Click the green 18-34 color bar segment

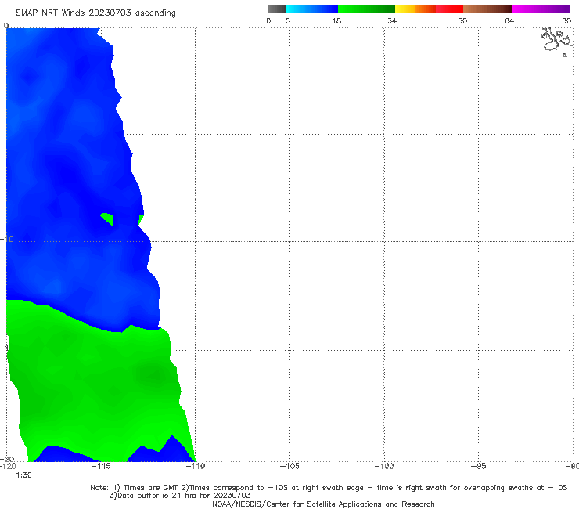(x=366, y=9)
